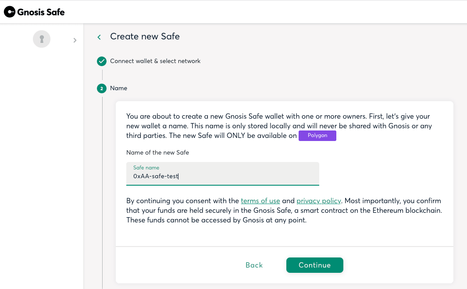Go back using the left arrow beside Create new Safe
Image resolution: width=467 pixels, height=289 pixels.
99,37
